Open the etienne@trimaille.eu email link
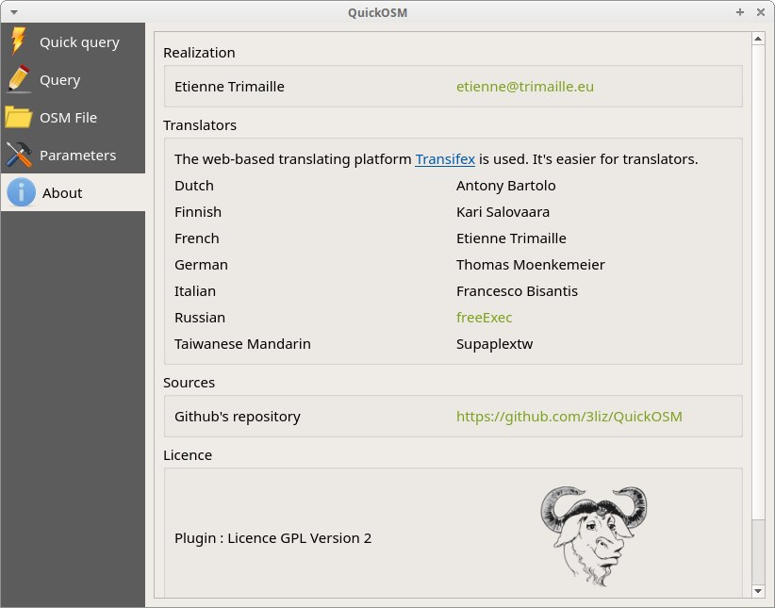This screenshot has width=775, height=608. point(525,87)
